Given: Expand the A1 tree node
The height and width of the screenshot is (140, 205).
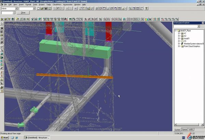Looking at the screenshot, I should coord(179,33).
